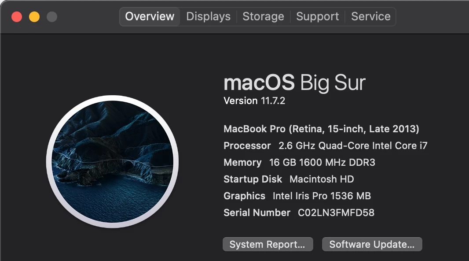Screen dimensions: 469x261
Task: Go to the Support tab
Action: click(317, 16)
